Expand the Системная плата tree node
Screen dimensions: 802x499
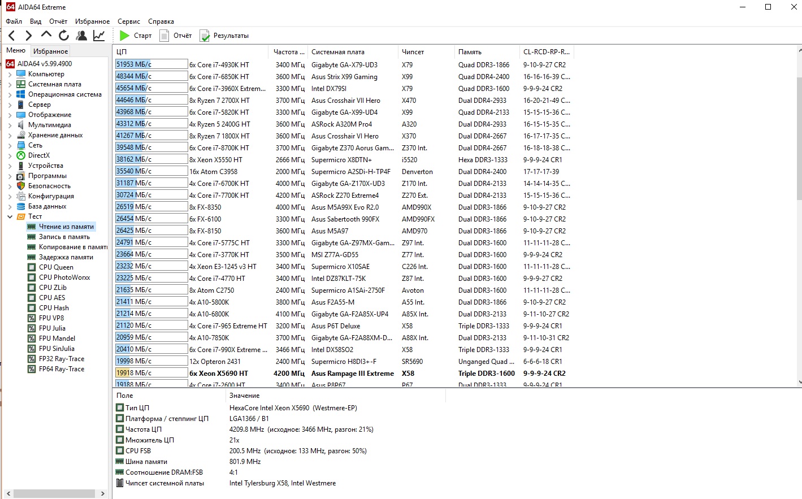(x=10, y=84)
